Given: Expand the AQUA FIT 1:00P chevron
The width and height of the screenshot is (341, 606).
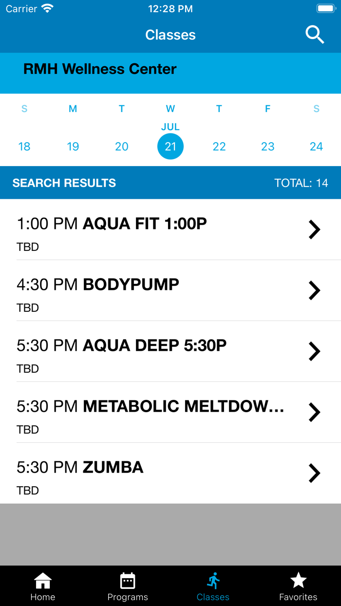Looking at the screenshot, I should 315,229.
